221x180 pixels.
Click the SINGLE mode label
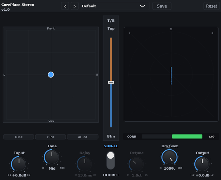point(111,146)
